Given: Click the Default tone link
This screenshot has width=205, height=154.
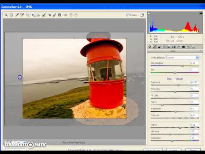Looking at the screenshot, I should pyautogui.click(x=179, y=79).
